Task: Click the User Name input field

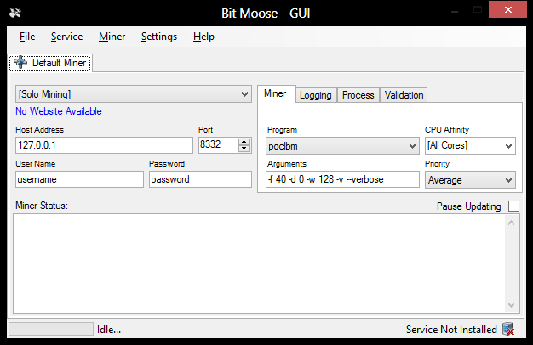Action: coord(79,179)
